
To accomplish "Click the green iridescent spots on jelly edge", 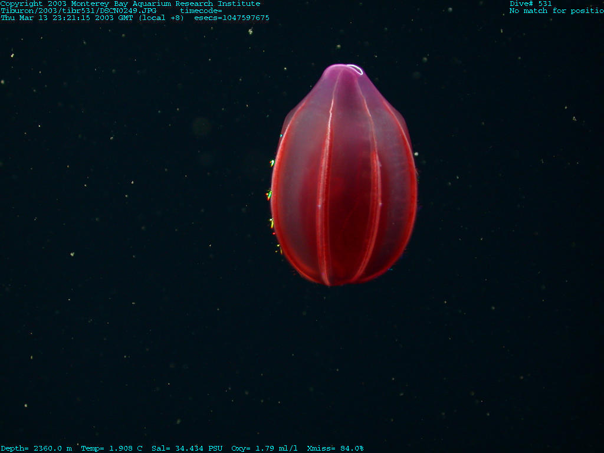I will click(x=271, y=193).
